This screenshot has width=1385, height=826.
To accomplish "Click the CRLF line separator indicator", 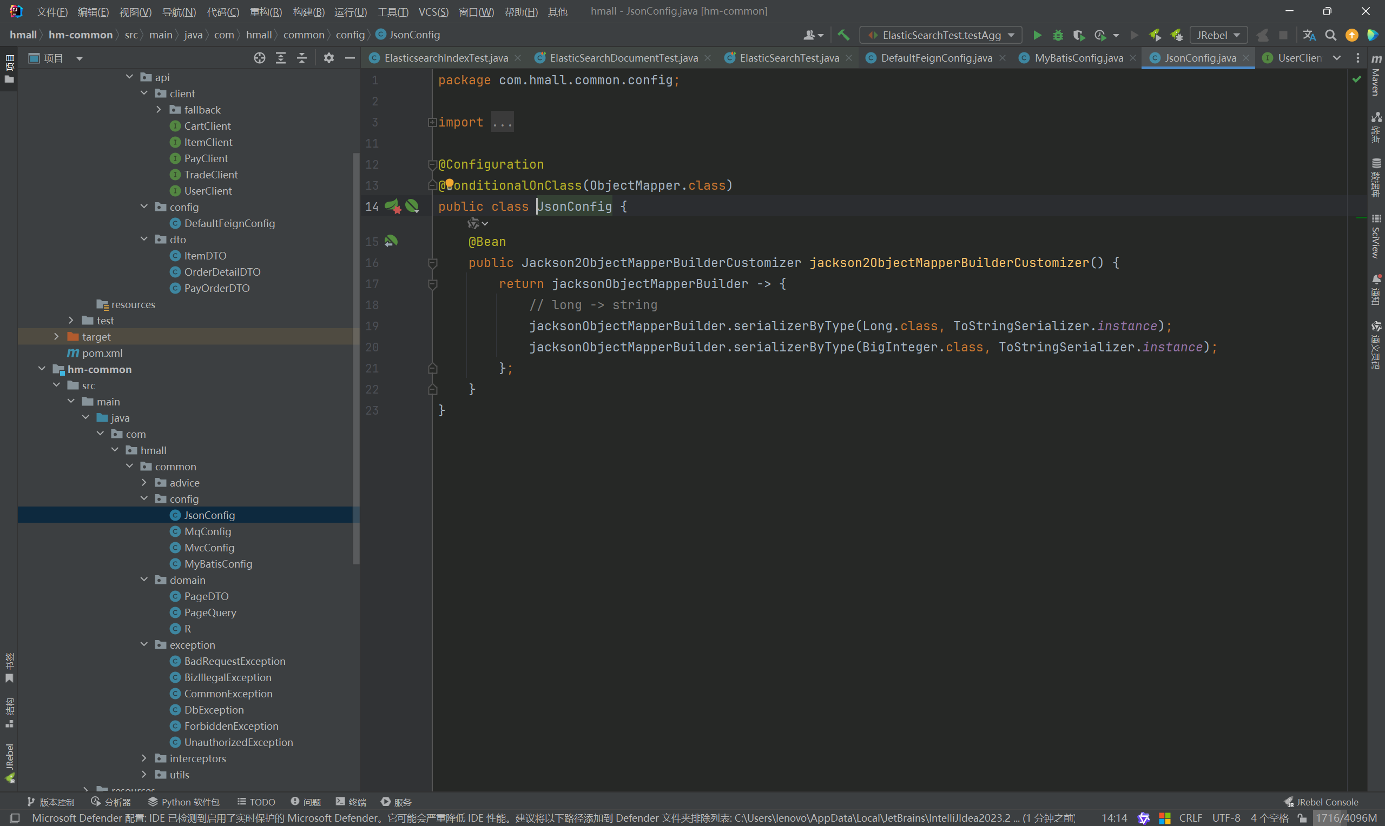I will pos(1190,818).
